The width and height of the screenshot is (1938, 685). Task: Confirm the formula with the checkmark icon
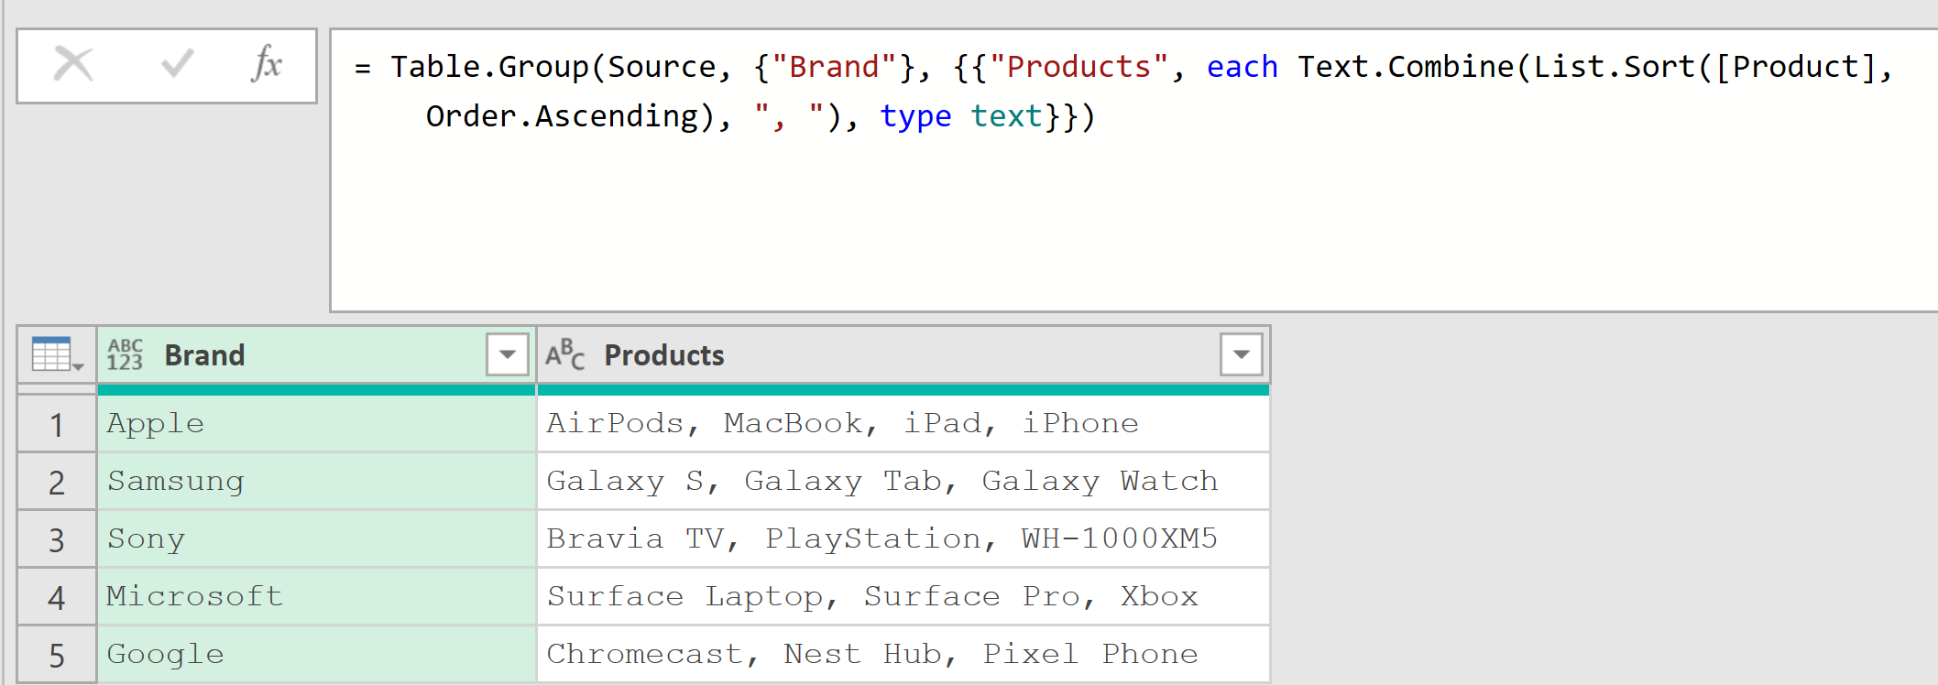pyautogui.click(x=177, y=64)
